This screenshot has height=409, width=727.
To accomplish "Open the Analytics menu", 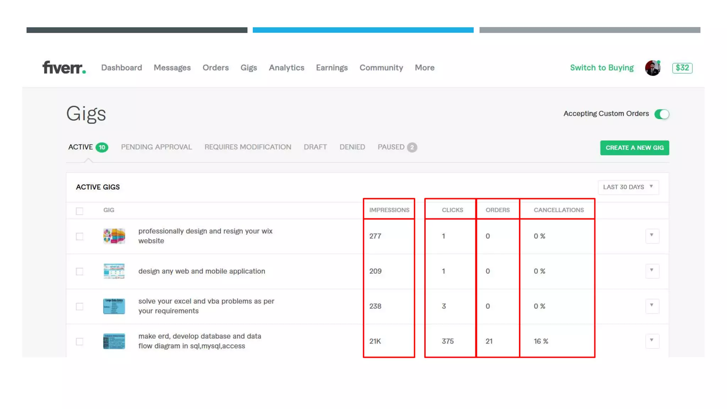I will point(286,67).
